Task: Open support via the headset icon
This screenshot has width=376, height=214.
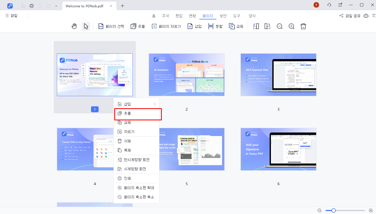Action: coord(329,5)
